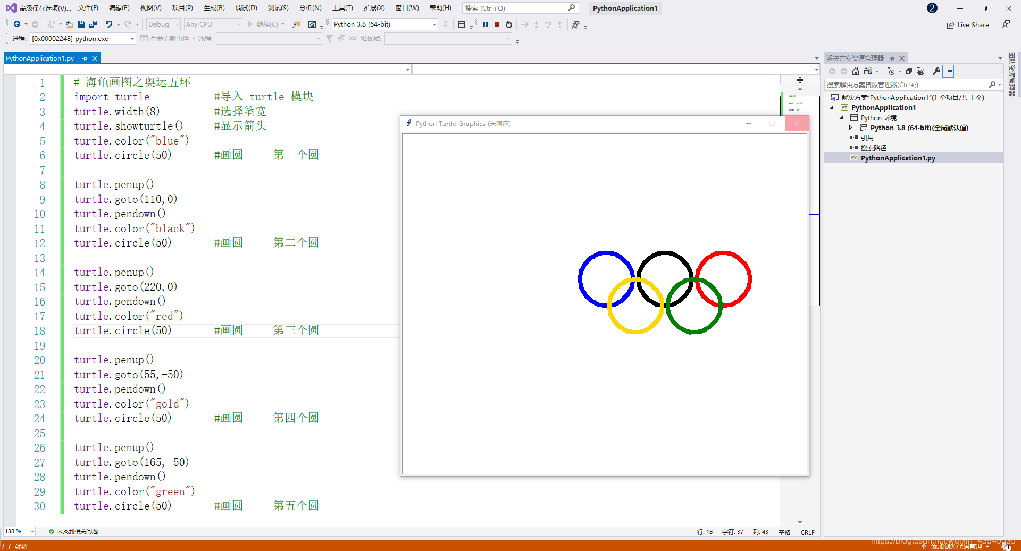The image size is (1021, 551).
Task: Click the 空格 indentation indicator
Action: 784,532
